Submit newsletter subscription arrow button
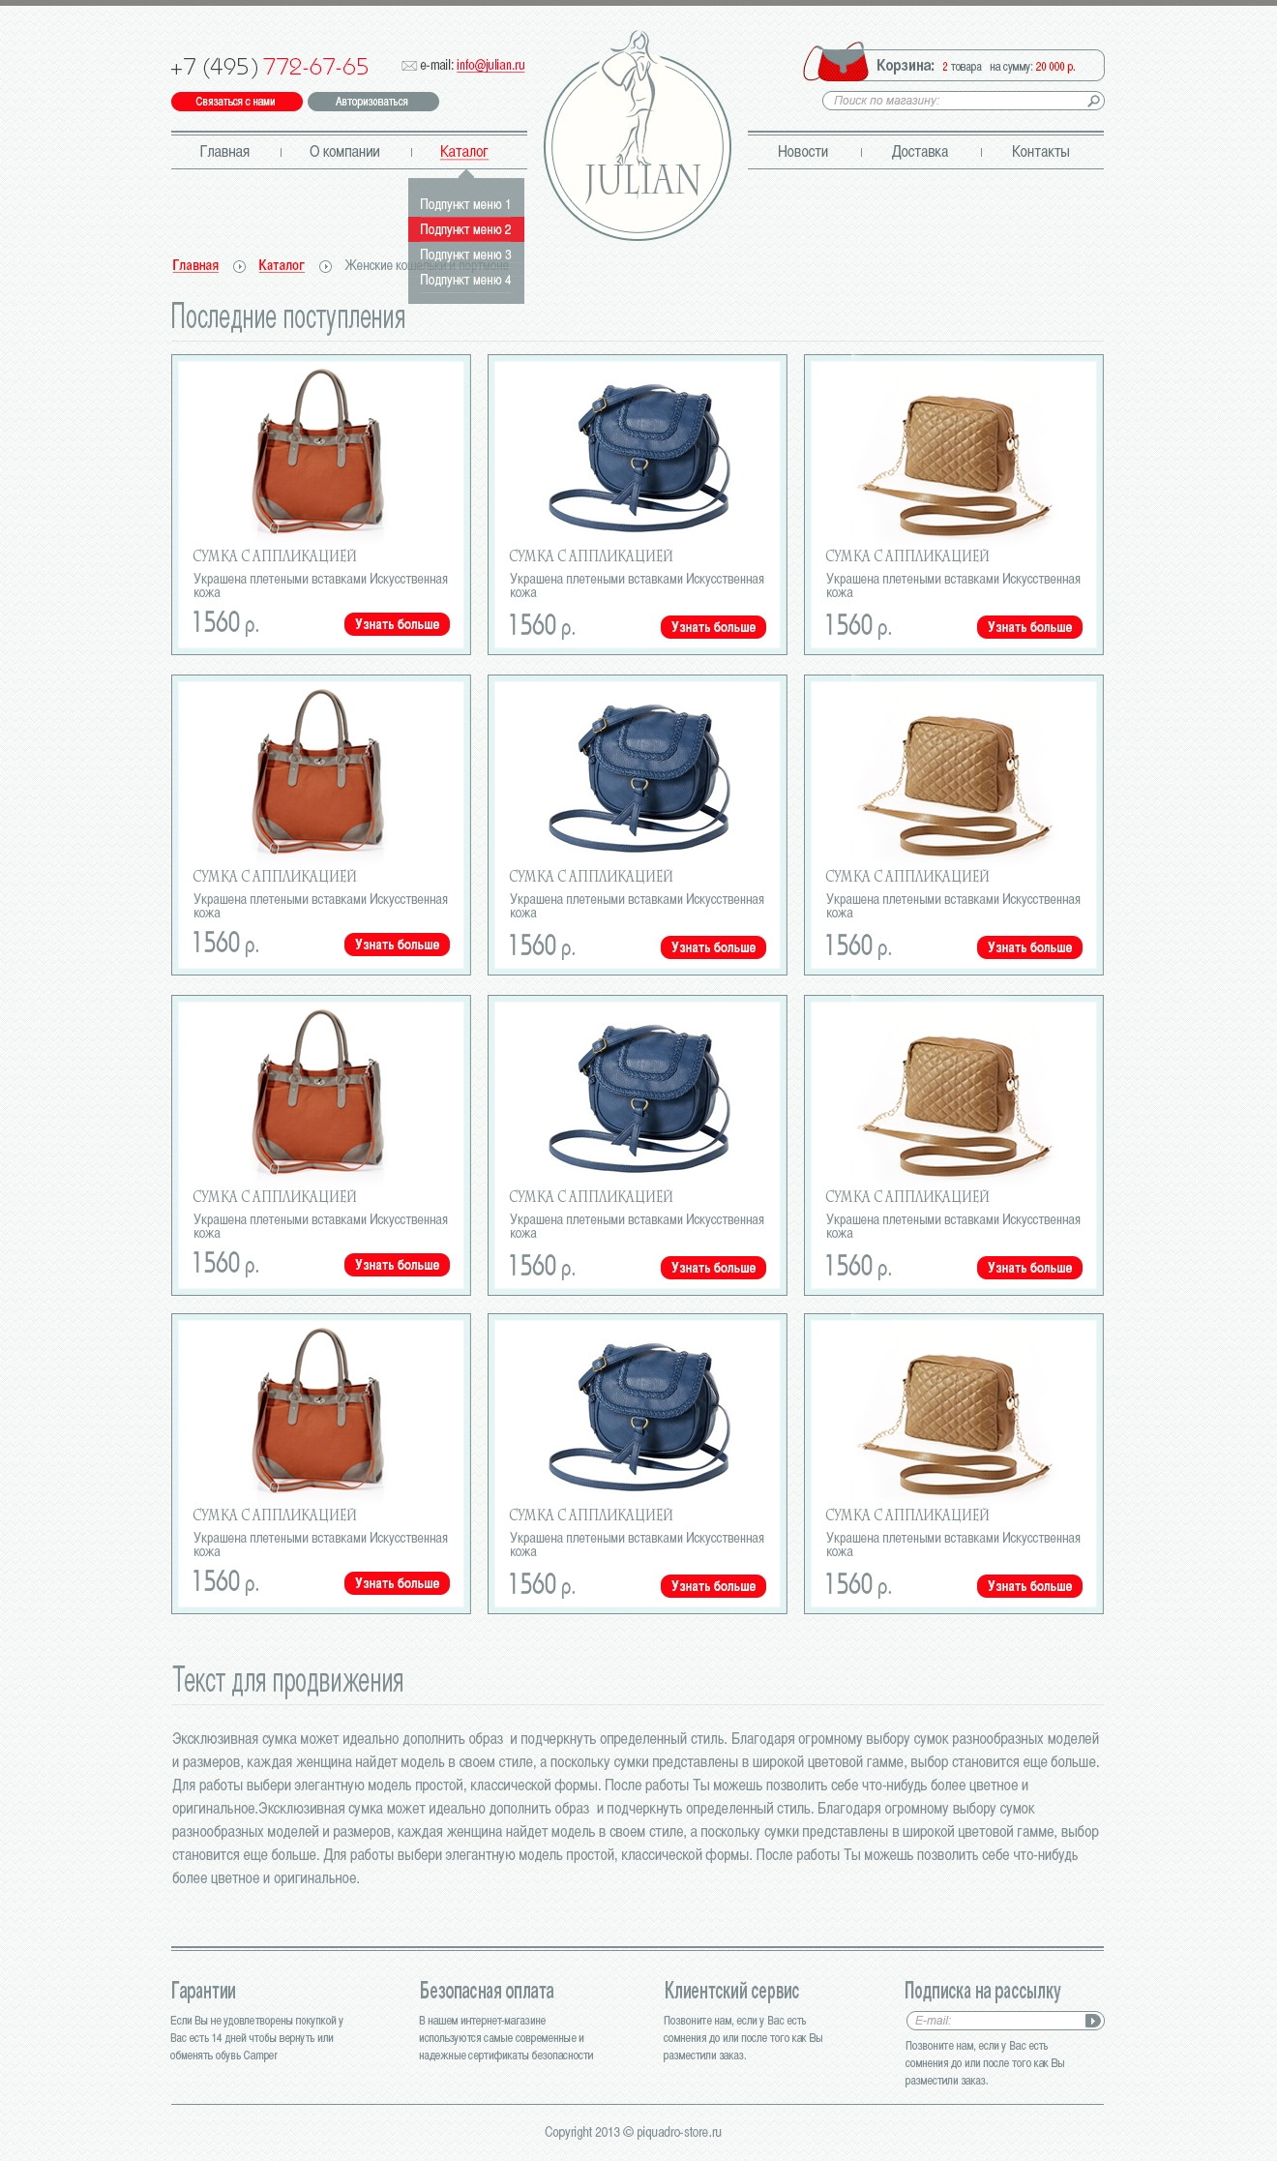This screenshot has height=2161, width=1277. click(1093, 2021)
